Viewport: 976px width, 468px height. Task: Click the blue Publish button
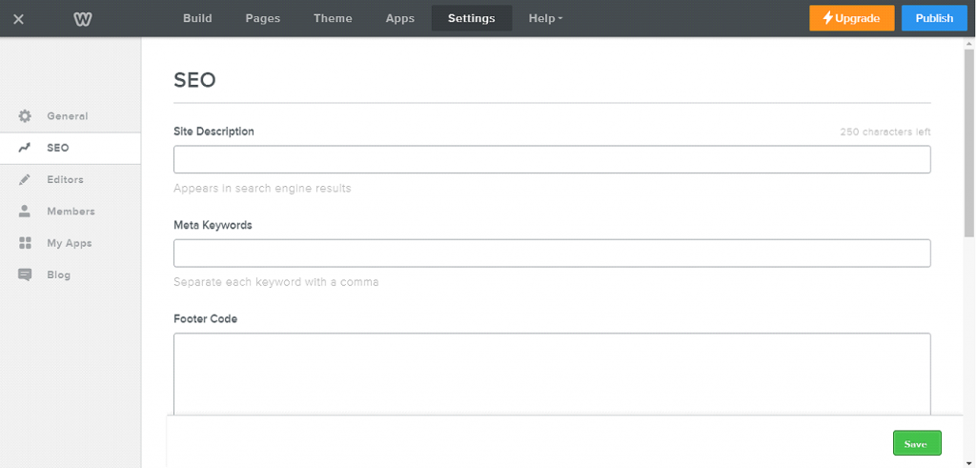934,18
